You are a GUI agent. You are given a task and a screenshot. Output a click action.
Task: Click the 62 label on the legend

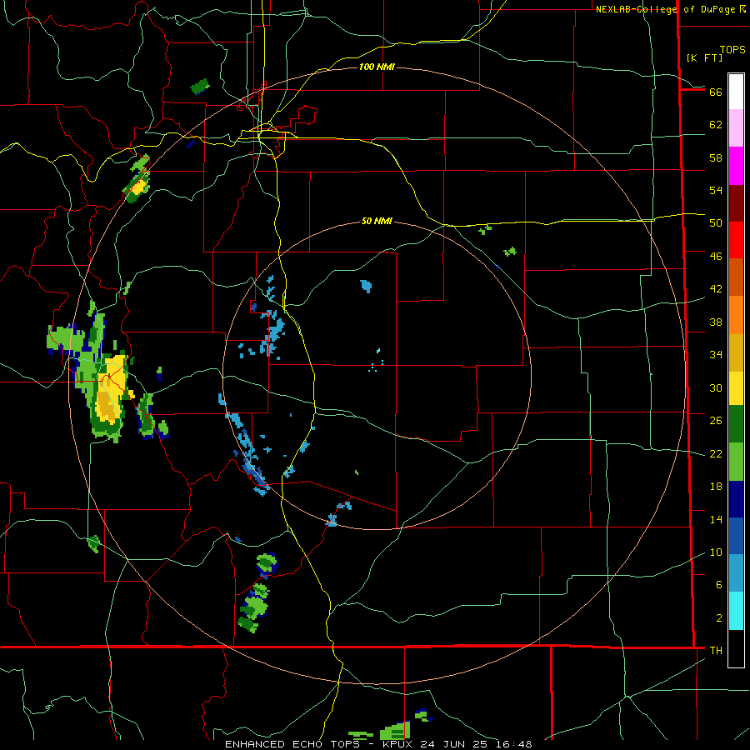point(716,125)
